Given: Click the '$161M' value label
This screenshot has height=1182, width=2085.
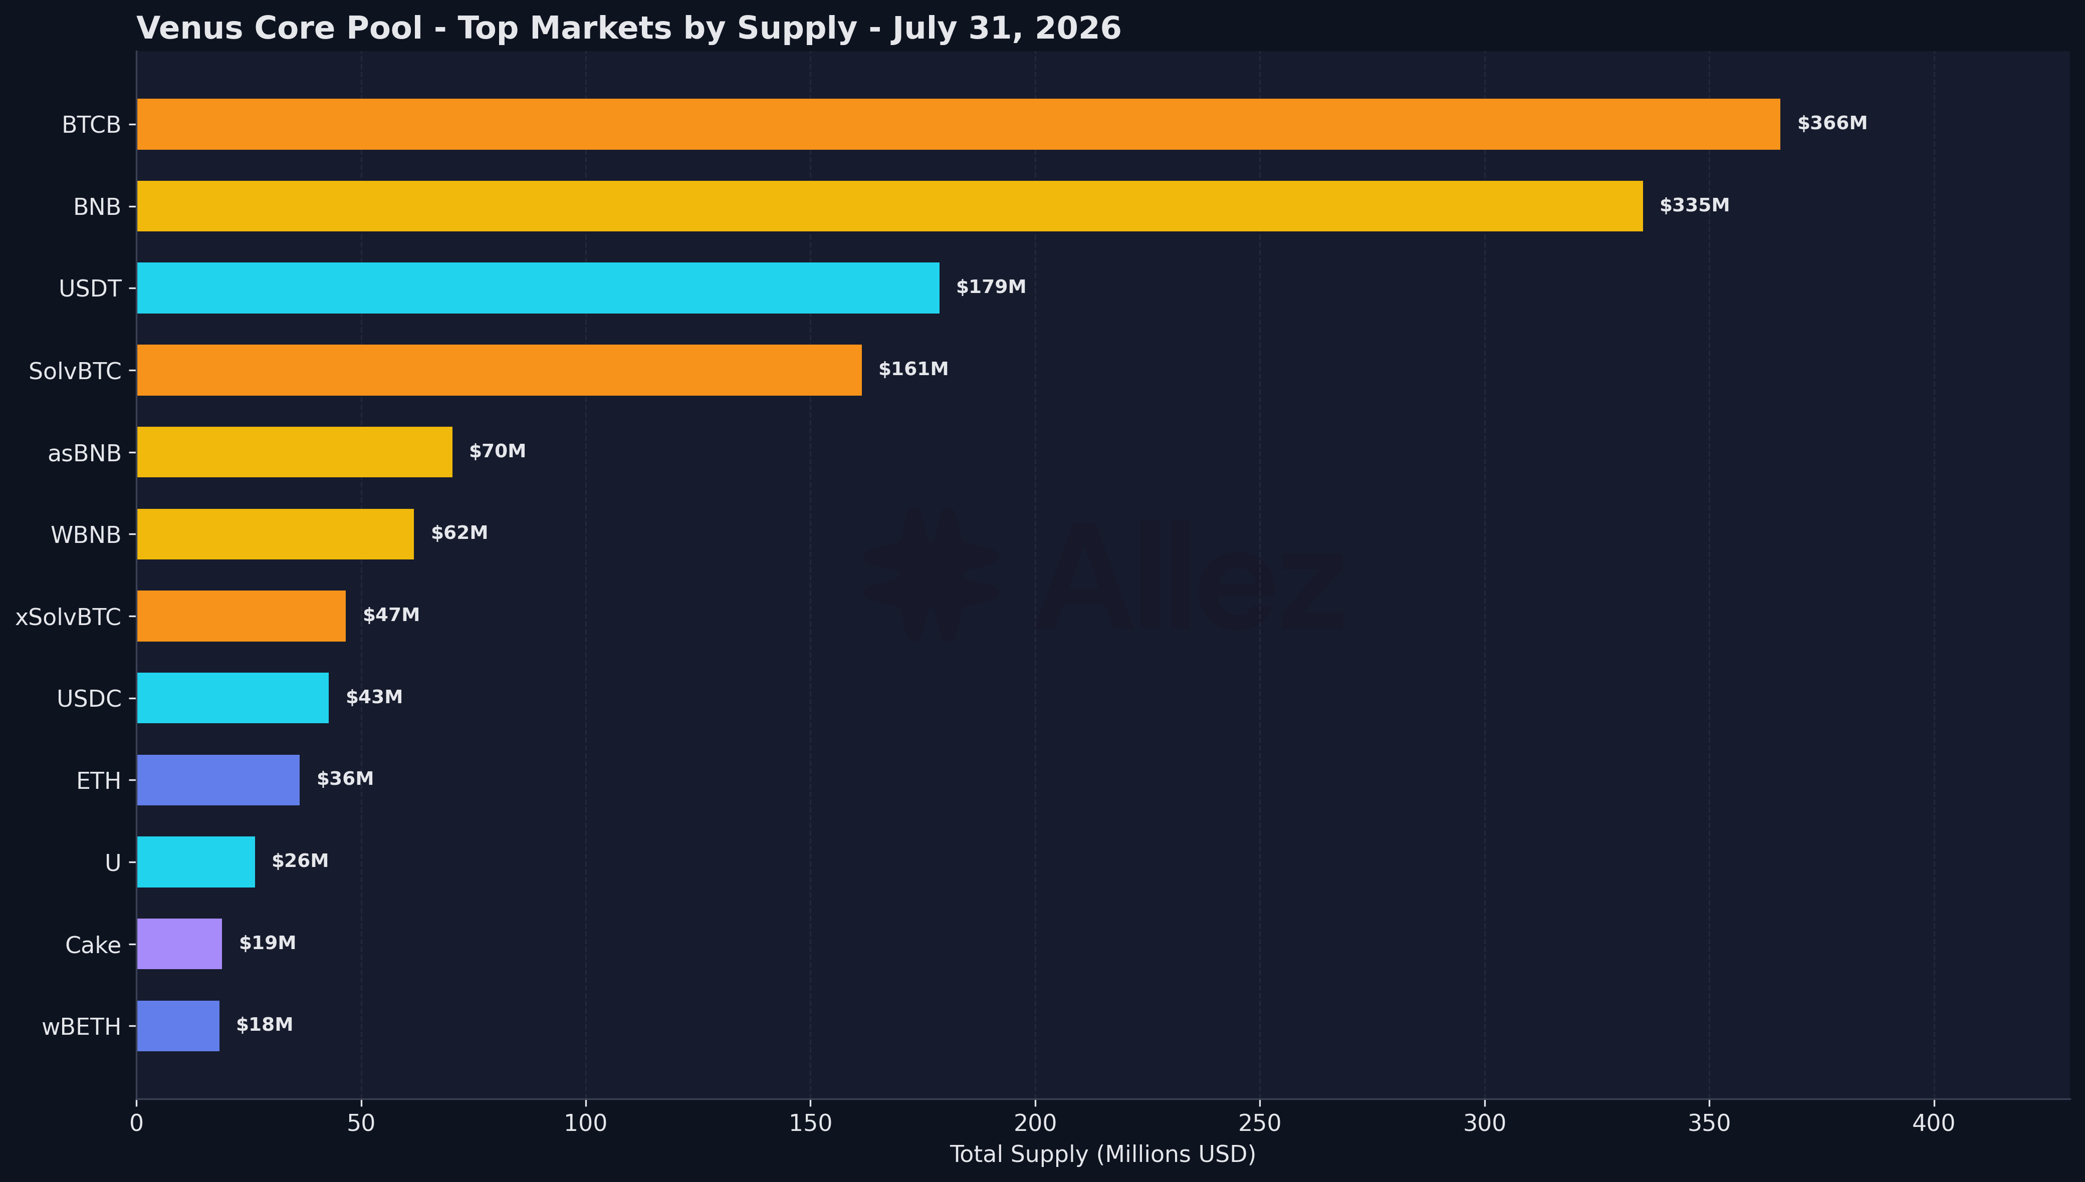Looking at the screenshot, I should (x=912, y=370).
